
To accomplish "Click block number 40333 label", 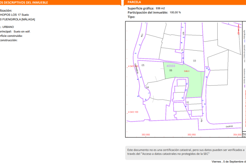I will pos(171,66).
